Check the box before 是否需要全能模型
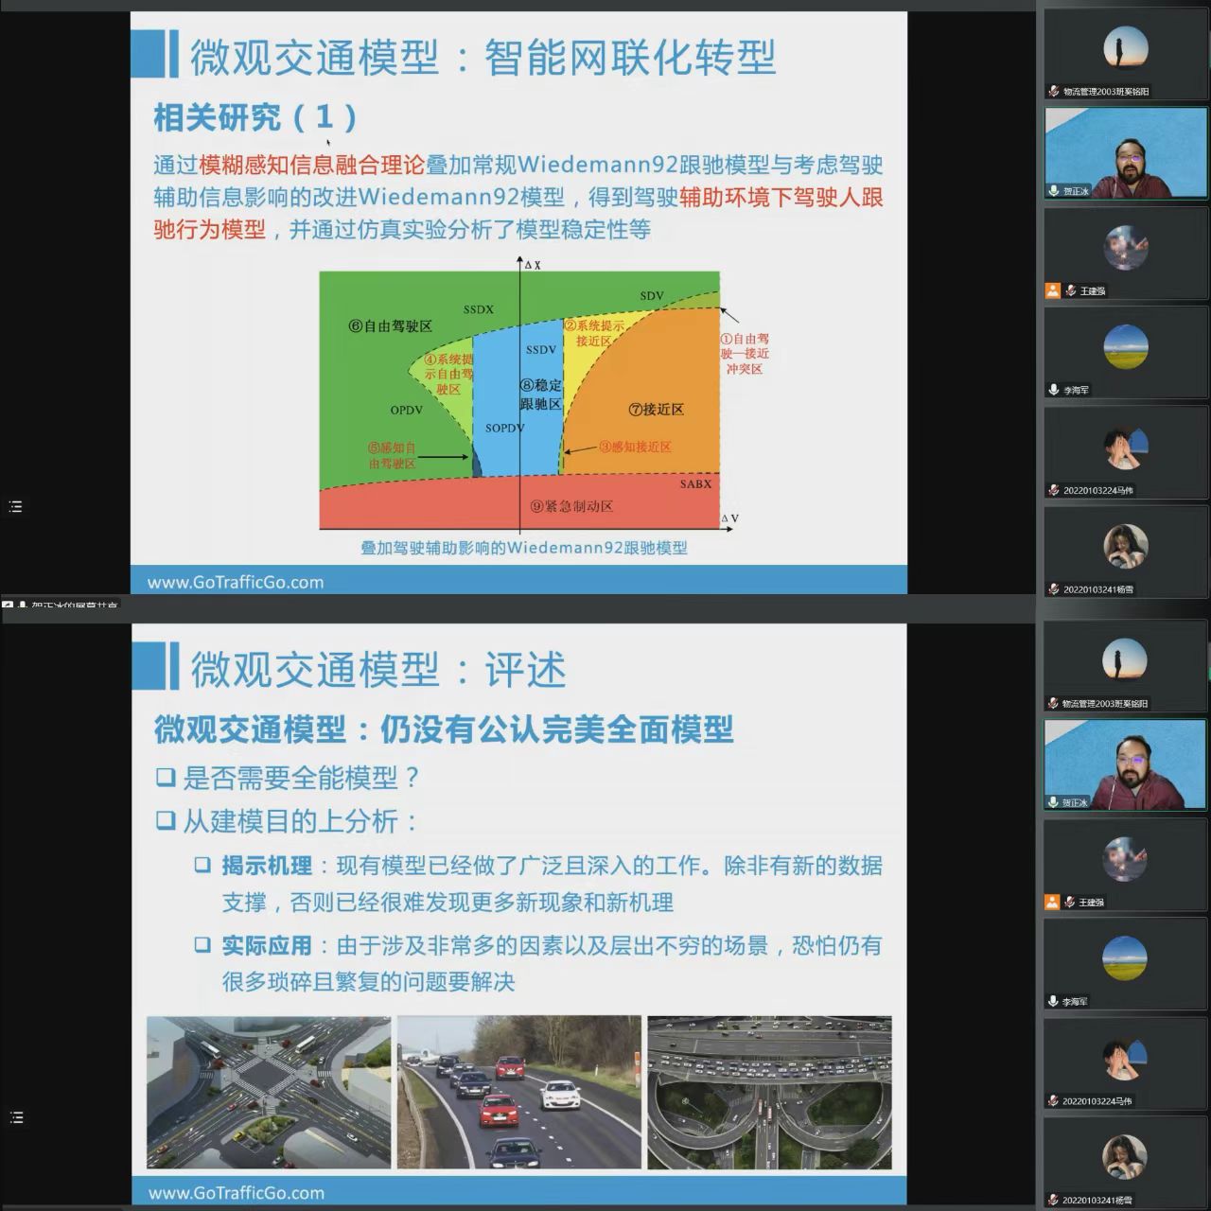The height and width of the screenshot is (1211, 1211). coord(166,778)
